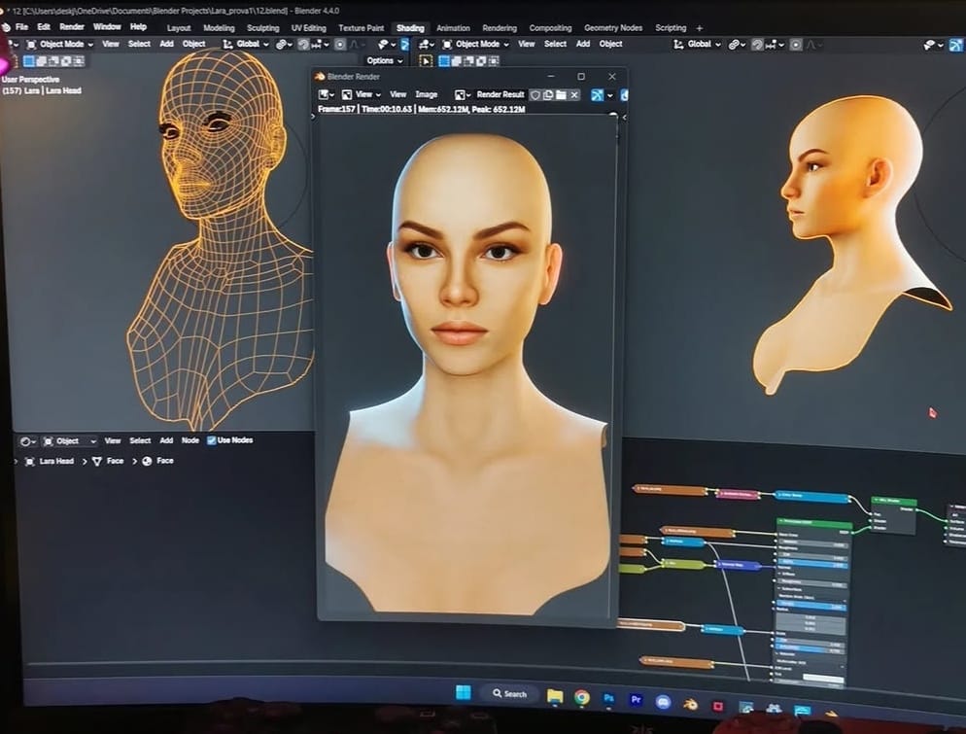The width and height of the screenshot is (966, 734).
Task: Click the Windows Start button
Action: coord(464,692)
